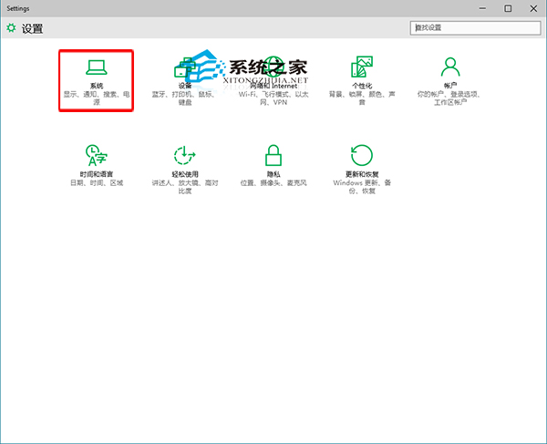Click the 轻松使用 label text
The width and height of the screenshot is (547, 444).
[x=185, y=174]
